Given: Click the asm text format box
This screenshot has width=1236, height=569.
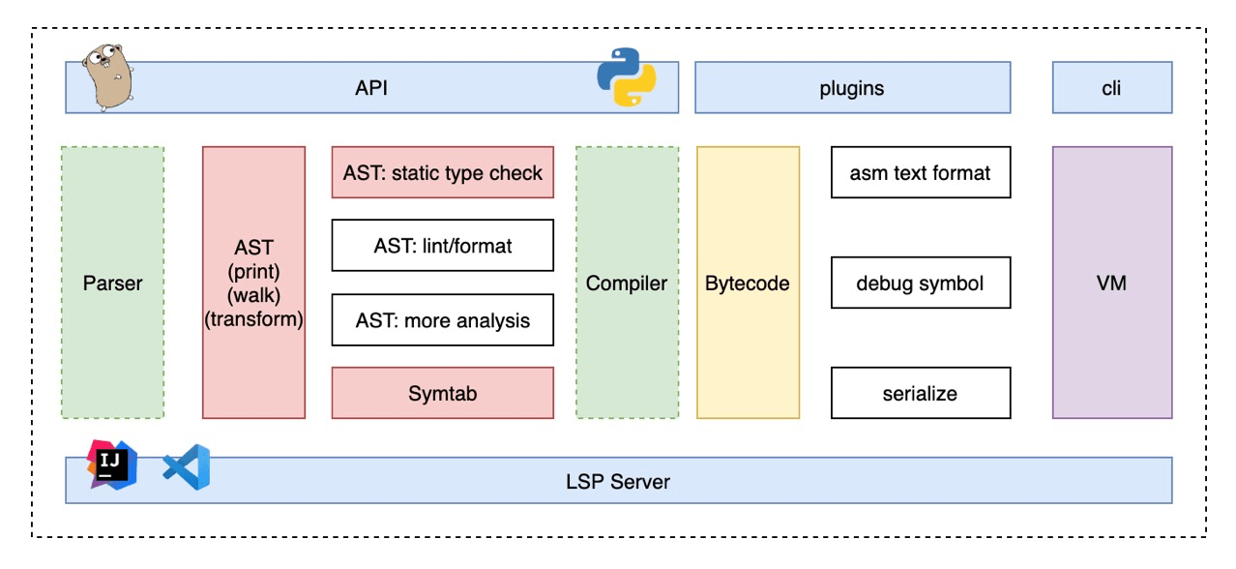Looking at the screenshot, I should pyautogui.click(x=920, y=173).
